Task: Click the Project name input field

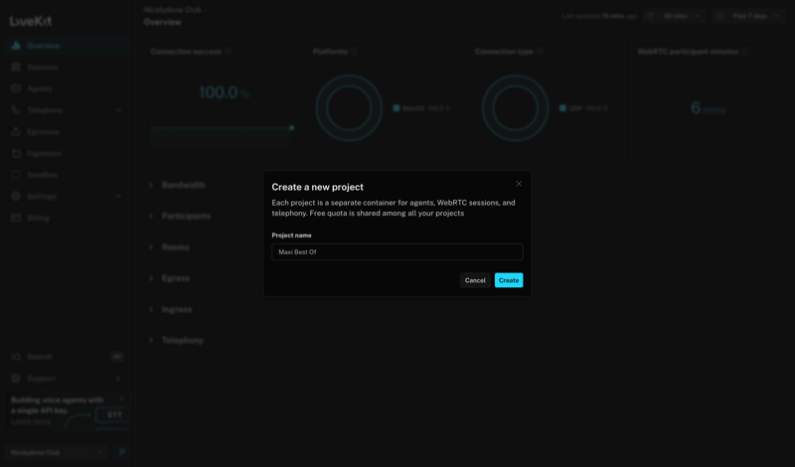Action: pos(397,252)
